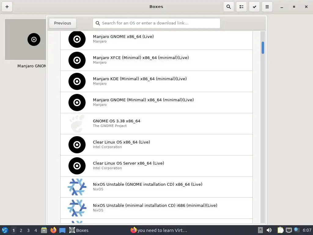Maximize the Boxes window
313x235 pixels.
click(294, 7)
